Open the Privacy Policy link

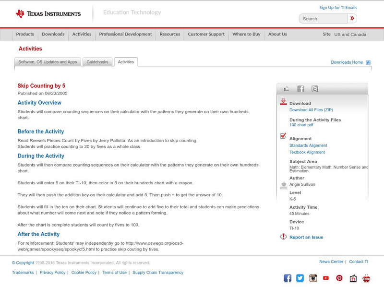[x=52, y=273]
